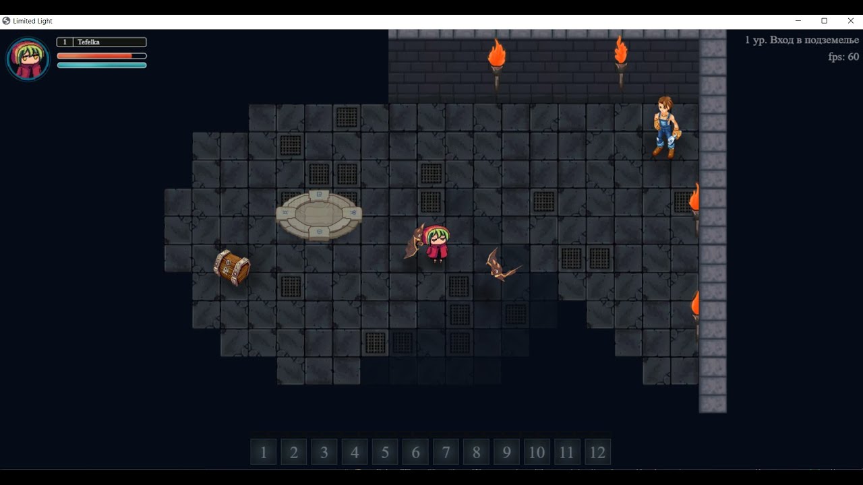
Task: Select hotbar slot 6
Action: (x=415, y=452)
